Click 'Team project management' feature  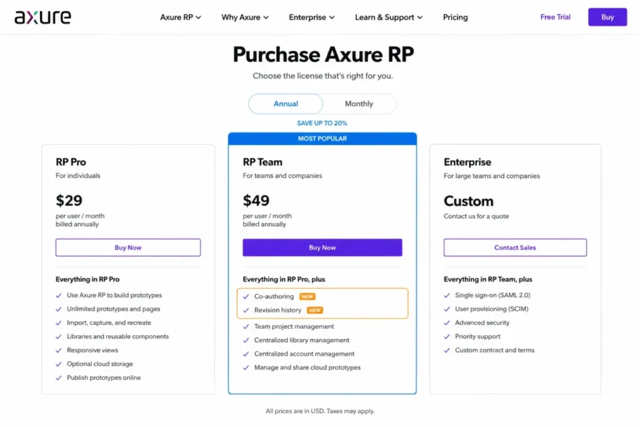point(294,326)
